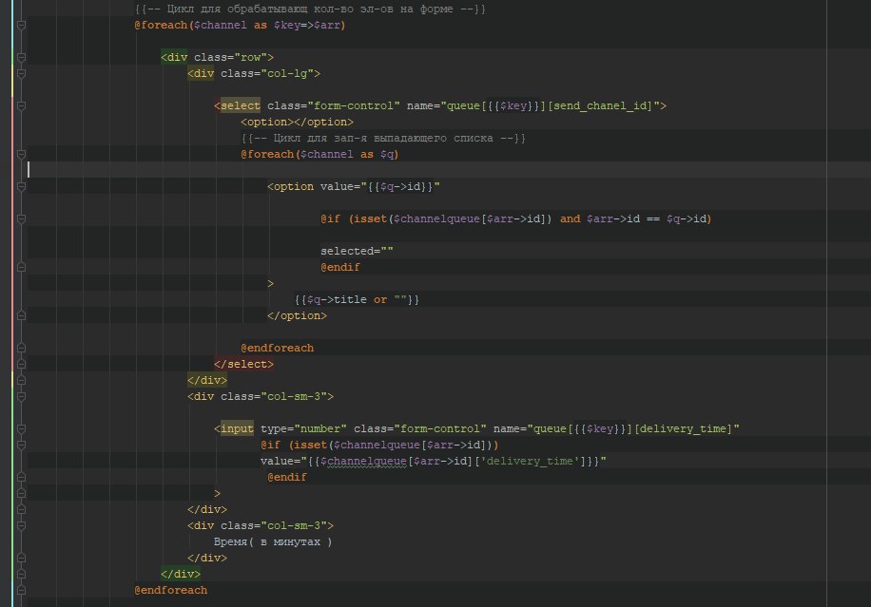Click '$q' variable in inner foreach
Image resolution: width=871 pixels, height=607 pixels.
pos(387,154)
